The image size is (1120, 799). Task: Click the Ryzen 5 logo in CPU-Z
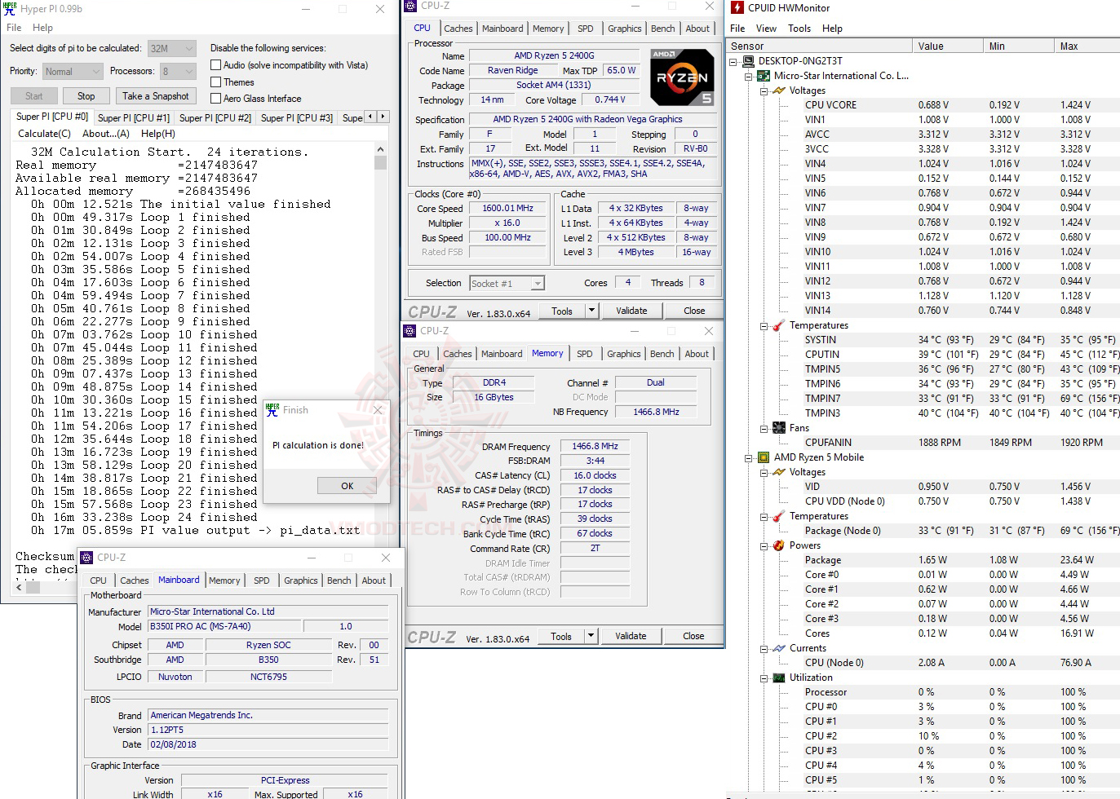point(682,77)
